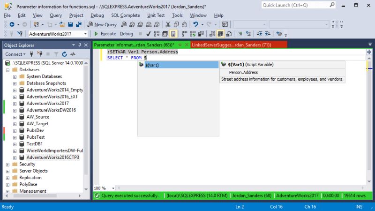
Task: Click the Undo arrow icon
Action: click(x=195, y=24)
